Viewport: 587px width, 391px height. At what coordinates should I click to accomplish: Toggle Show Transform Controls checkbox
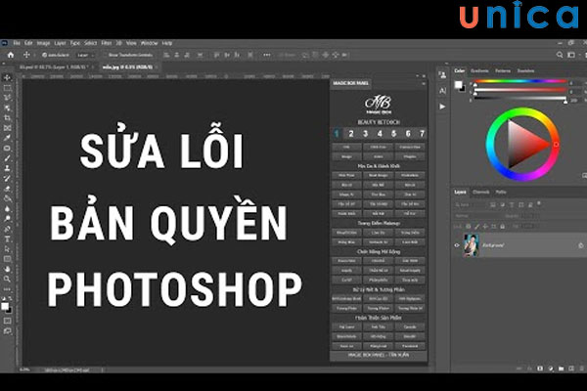click(x=106, y=55)
